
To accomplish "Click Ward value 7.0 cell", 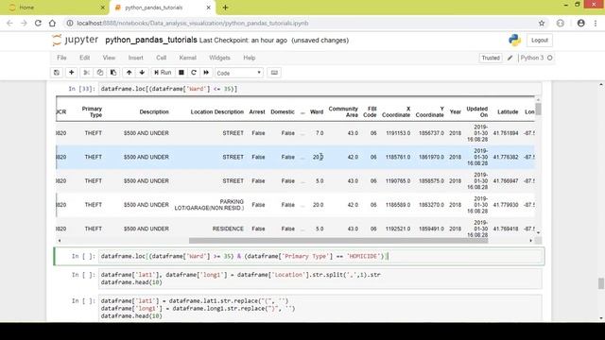I will point(320,133).
